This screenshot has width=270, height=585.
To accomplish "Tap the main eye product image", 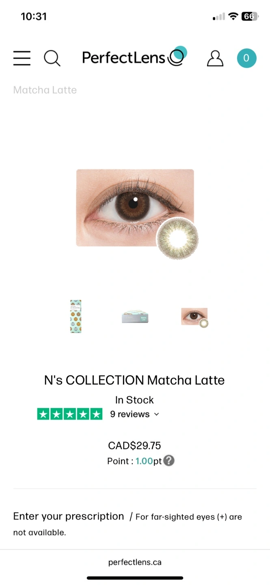I will coord(135,208).
